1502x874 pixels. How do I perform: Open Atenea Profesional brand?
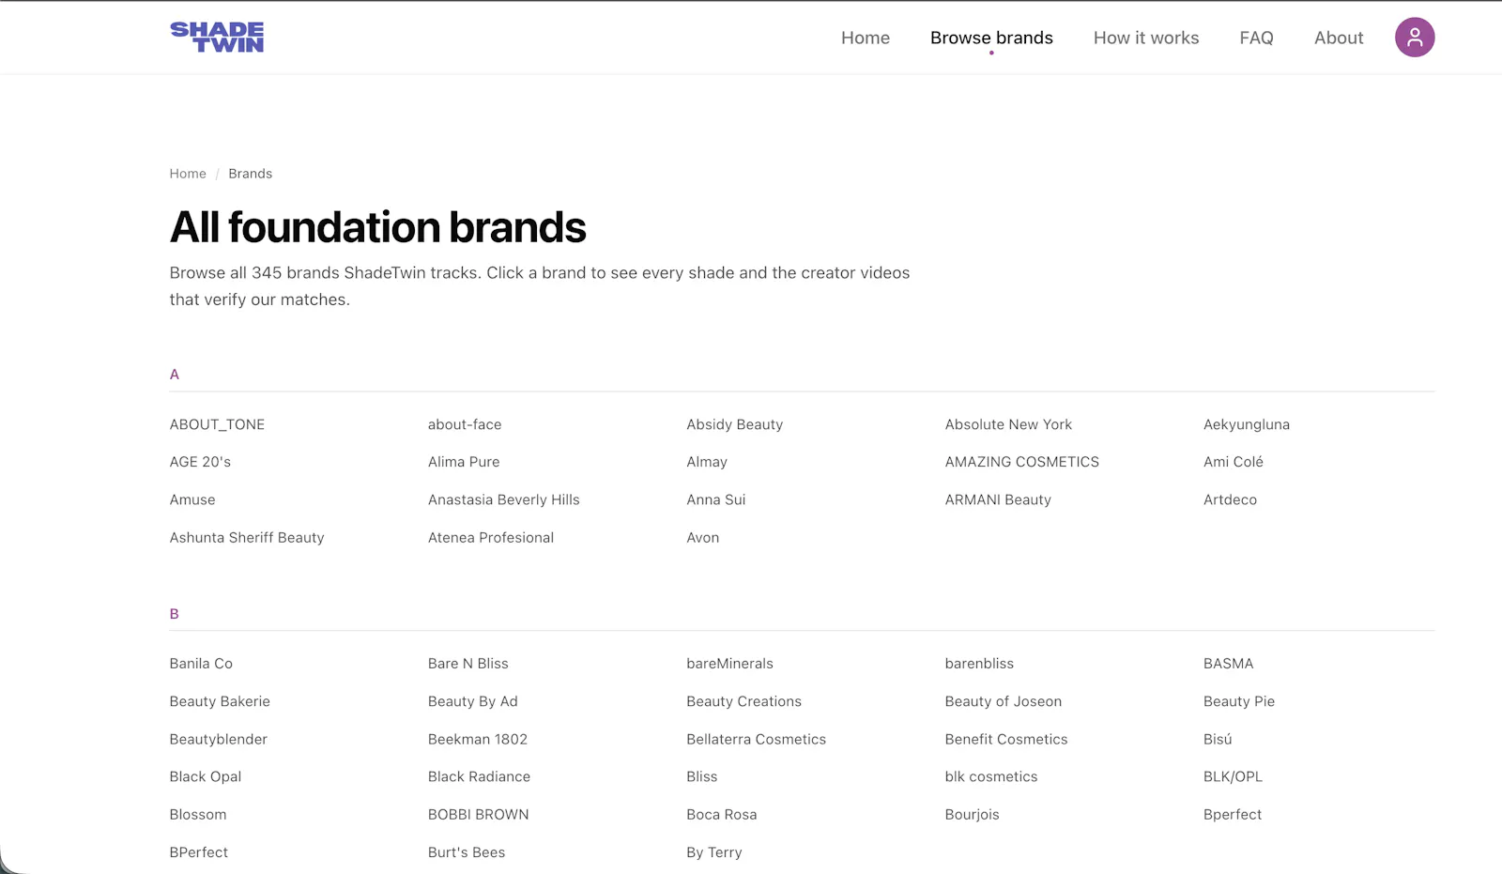(491, 537)
